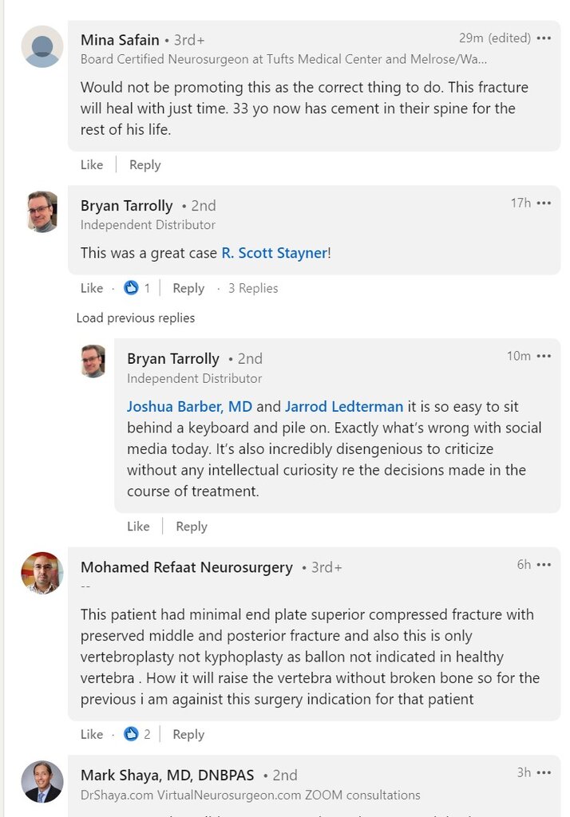This screenshot has width=570, height=817.
Task: Open Jarrod Ledterman mention link
Action: [x=344, y=406]
